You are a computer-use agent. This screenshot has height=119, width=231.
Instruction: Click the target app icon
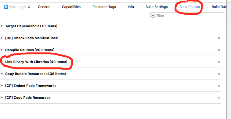pyautogui.click(x=6, y=7)
